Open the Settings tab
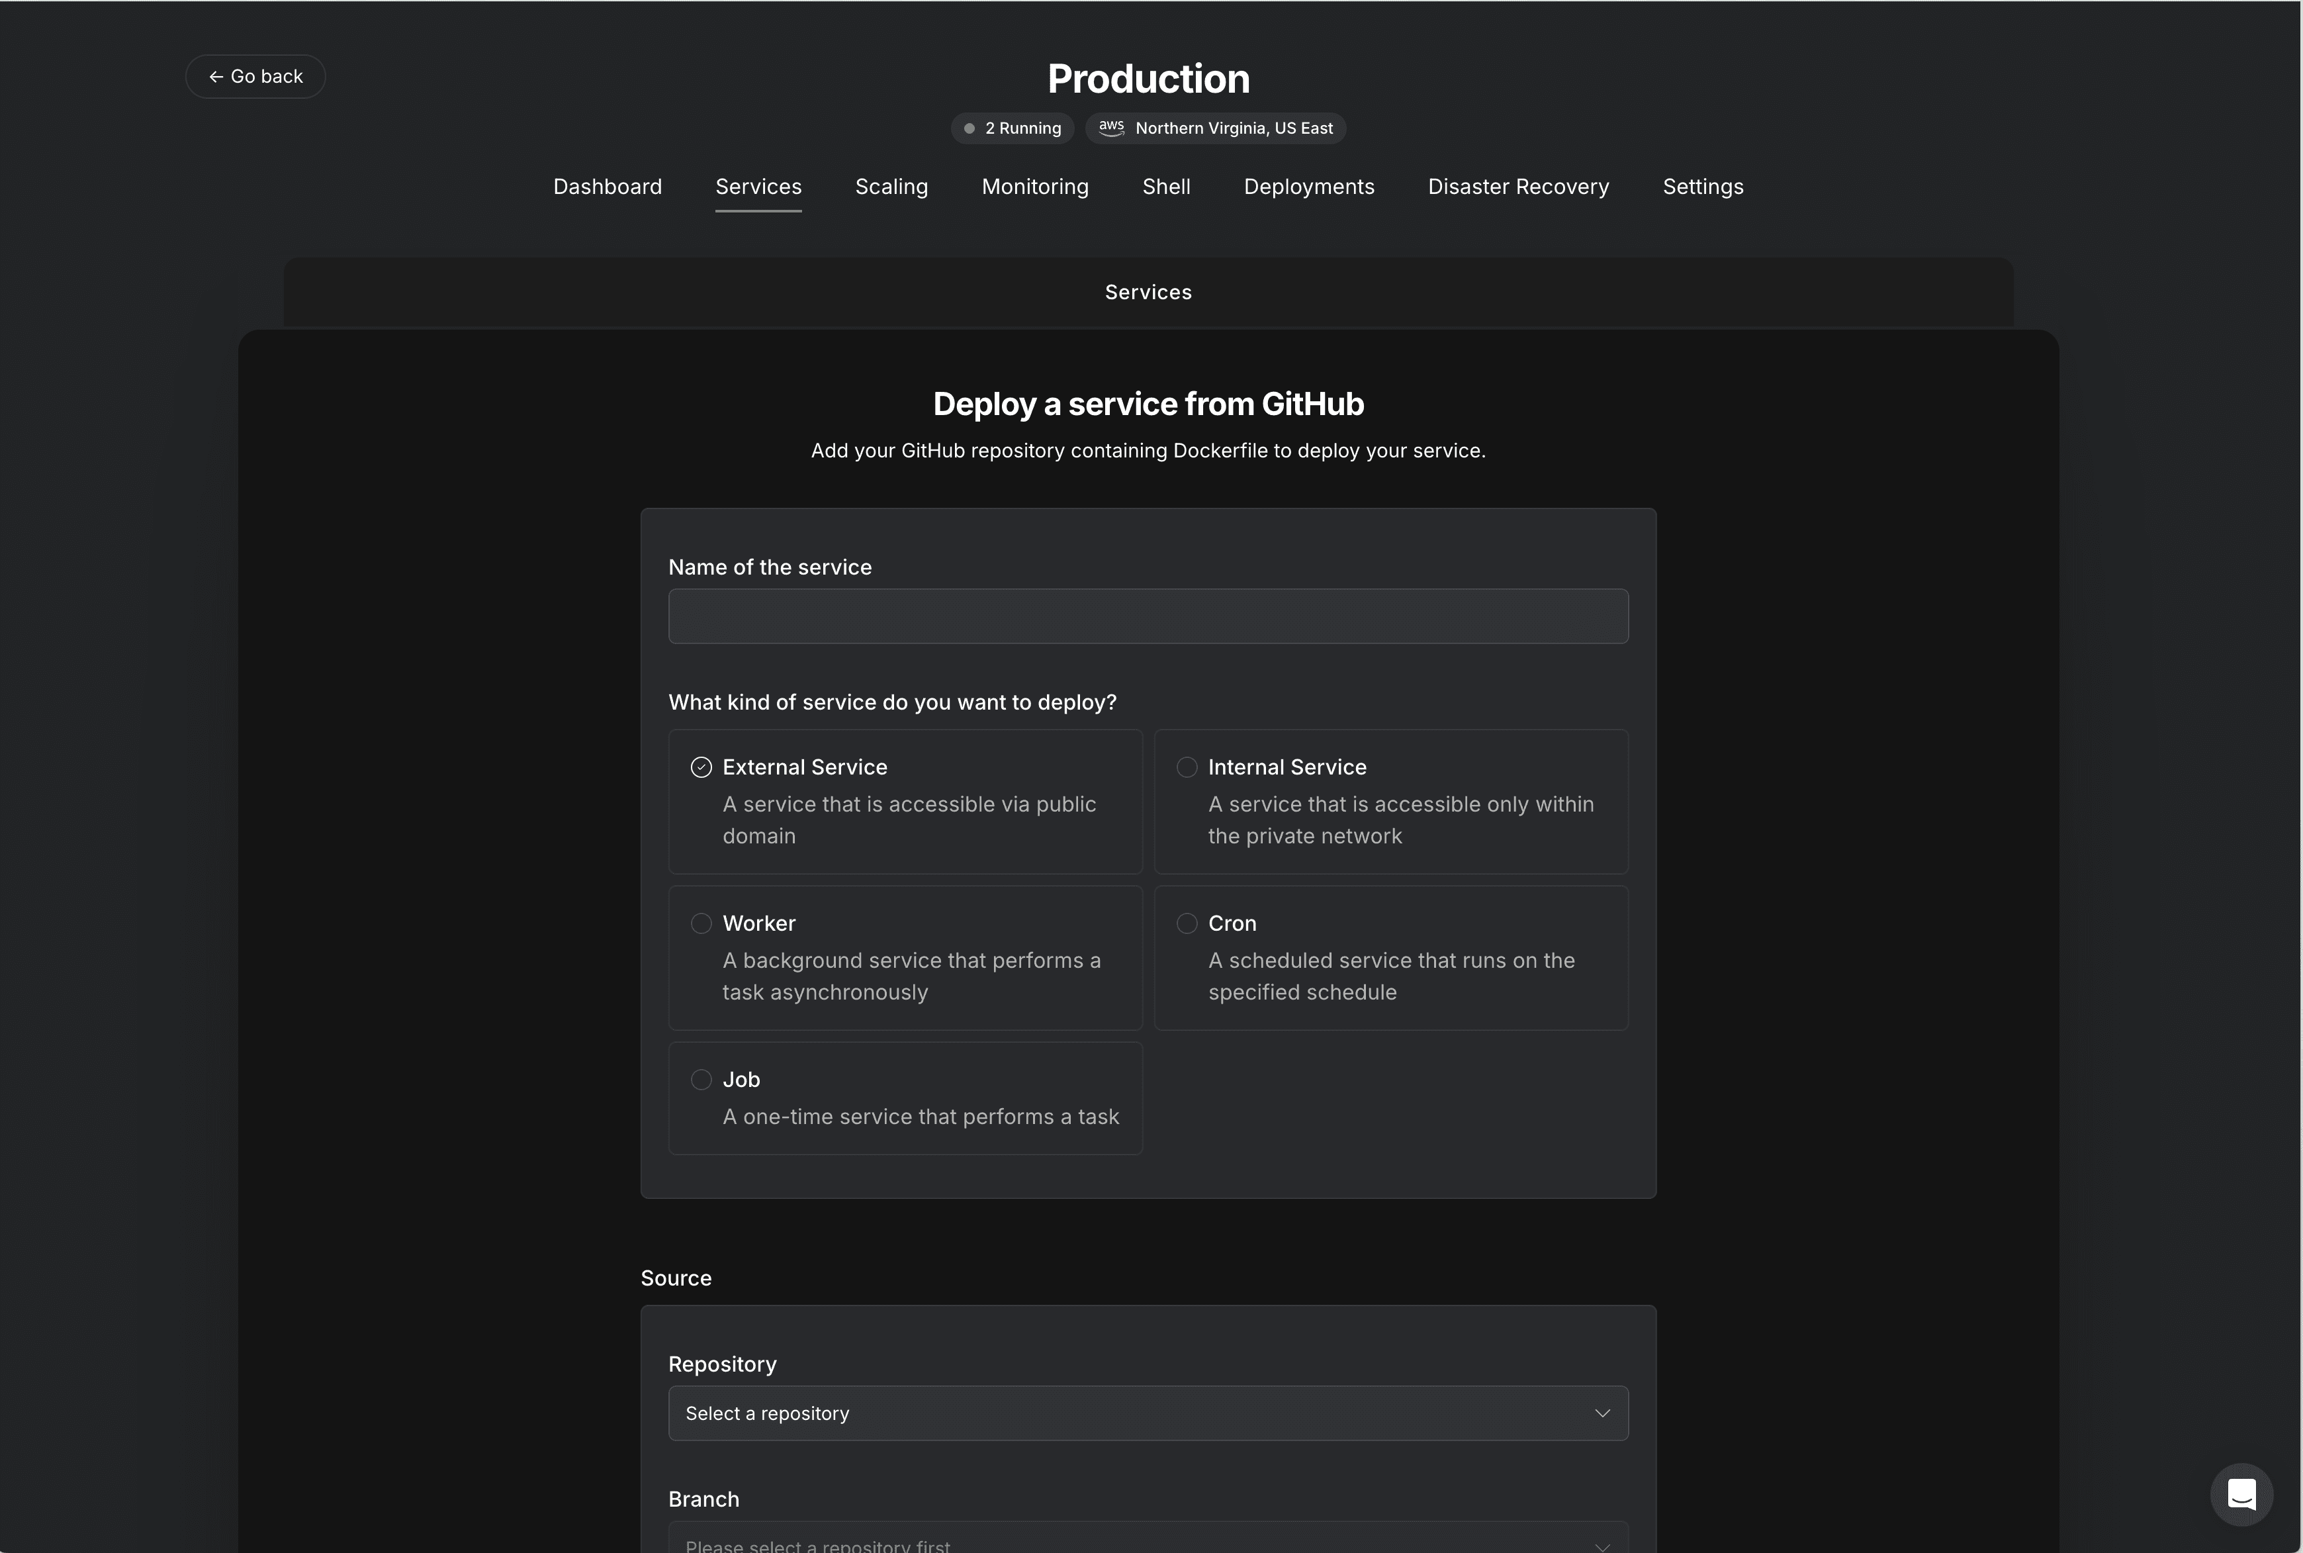Viewport: 2303px width, 1553px height. tap(1703, 187)
